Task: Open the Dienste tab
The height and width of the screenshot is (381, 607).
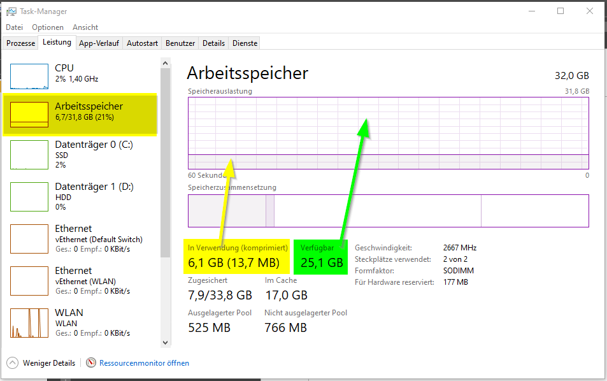Action: pos(245,43)
